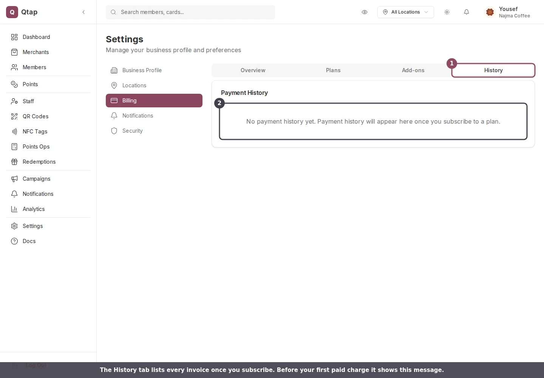Switch to the Plans tab
This screenshot has width=544, height=378.
click(x=333, y=70)
